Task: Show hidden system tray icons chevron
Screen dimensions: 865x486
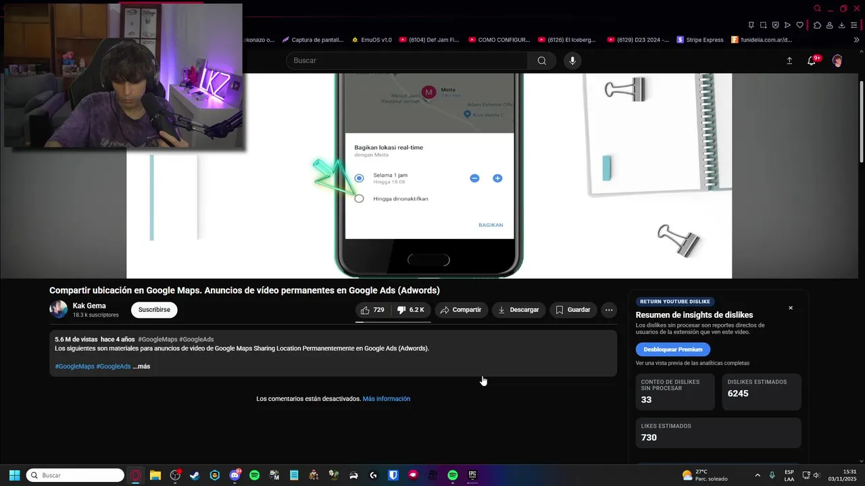Action: (757, 475)
